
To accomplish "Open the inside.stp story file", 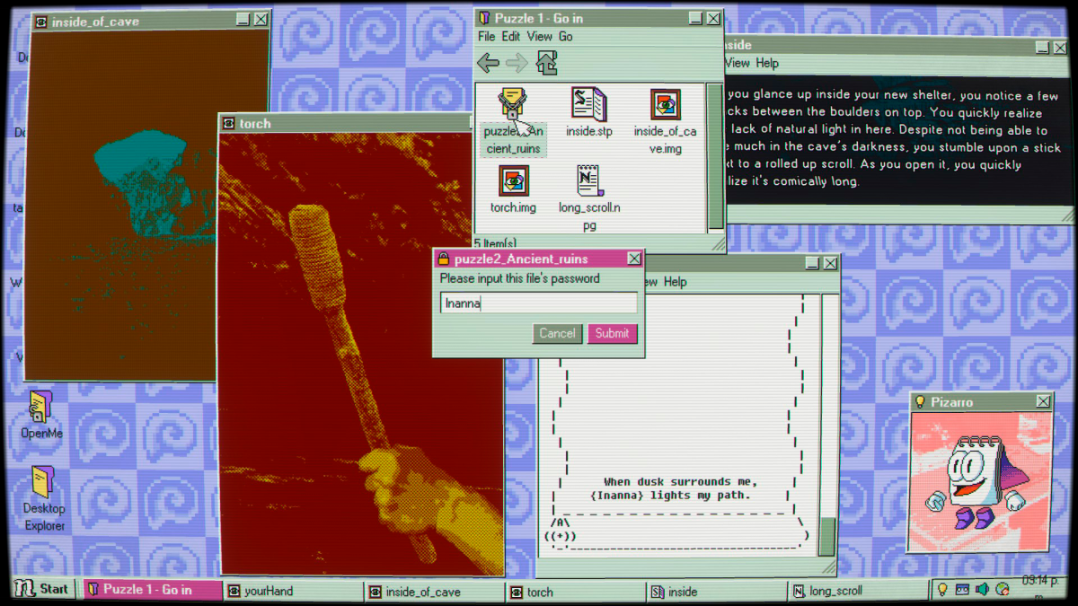I will tap(588, 106).
